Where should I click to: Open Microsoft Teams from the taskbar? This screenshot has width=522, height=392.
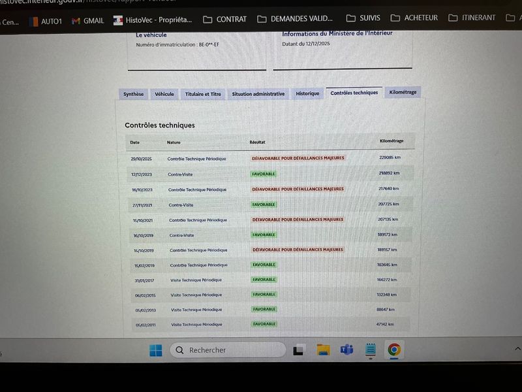pos(346,350)
